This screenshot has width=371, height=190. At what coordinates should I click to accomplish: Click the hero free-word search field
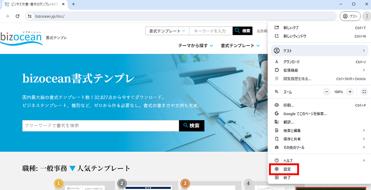[101, 126]
